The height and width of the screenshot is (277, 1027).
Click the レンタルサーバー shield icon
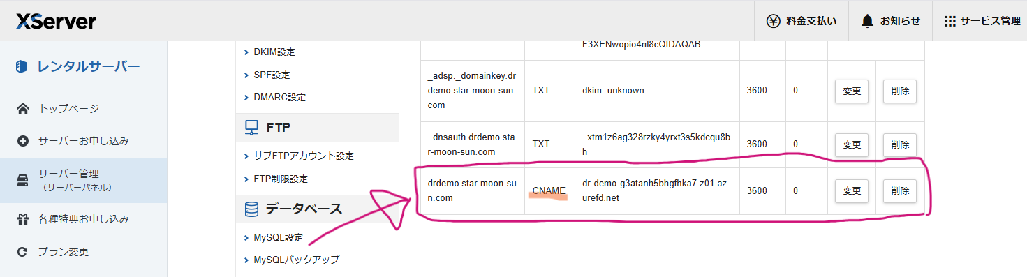(x=21, y=66)
